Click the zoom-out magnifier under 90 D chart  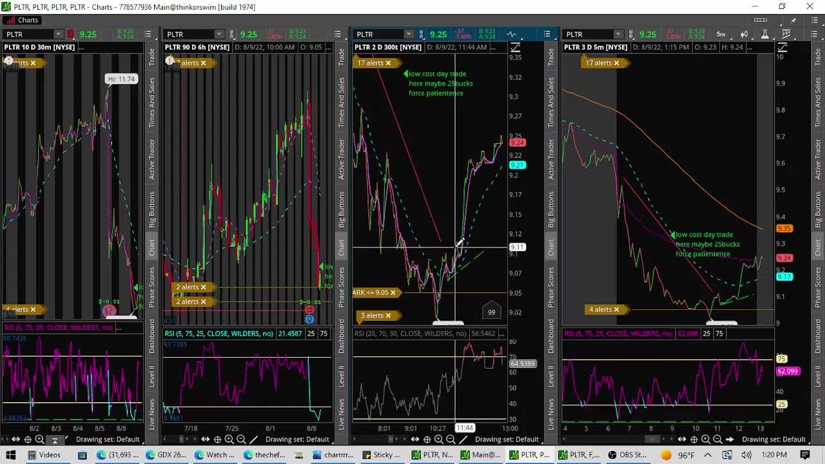[x=241, y=440]
